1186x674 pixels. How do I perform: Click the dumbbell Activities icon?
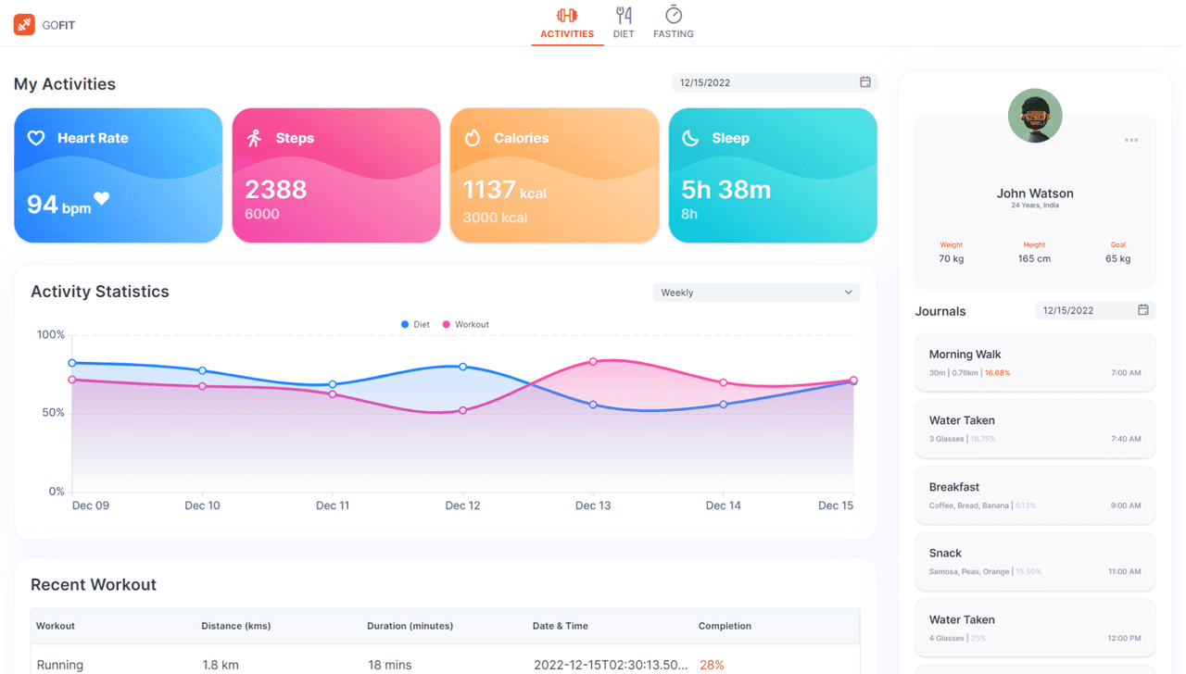567,15
